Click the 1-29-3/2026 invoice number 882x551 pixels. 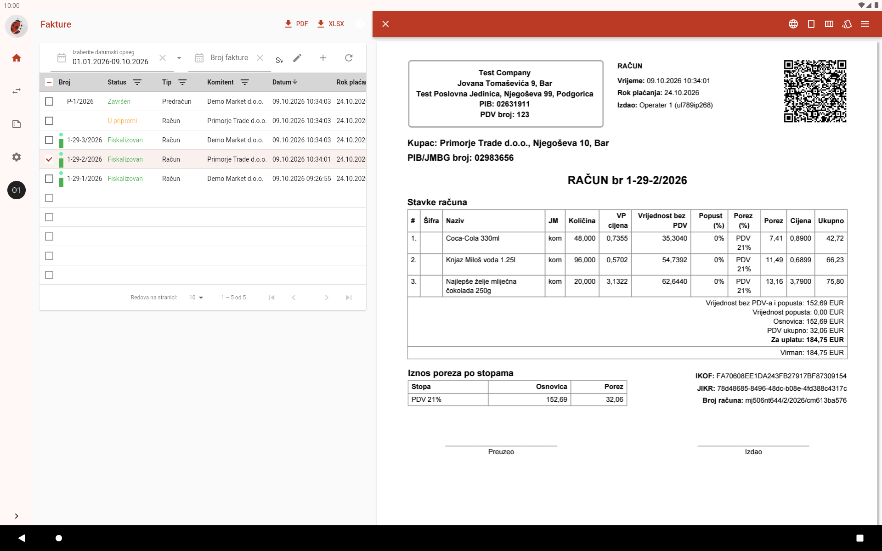point(85,140)
